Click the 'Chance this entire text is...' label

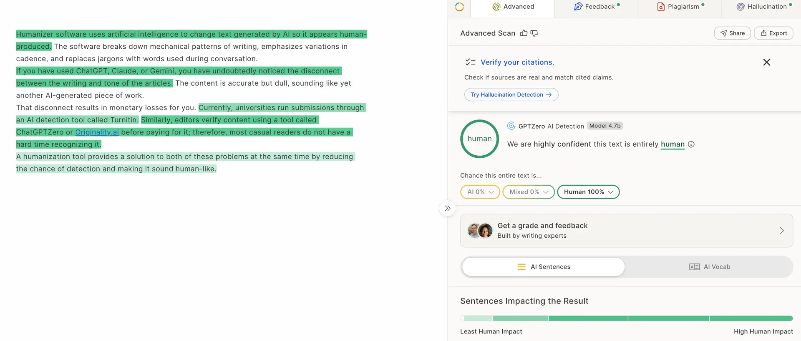coord(501,176)
